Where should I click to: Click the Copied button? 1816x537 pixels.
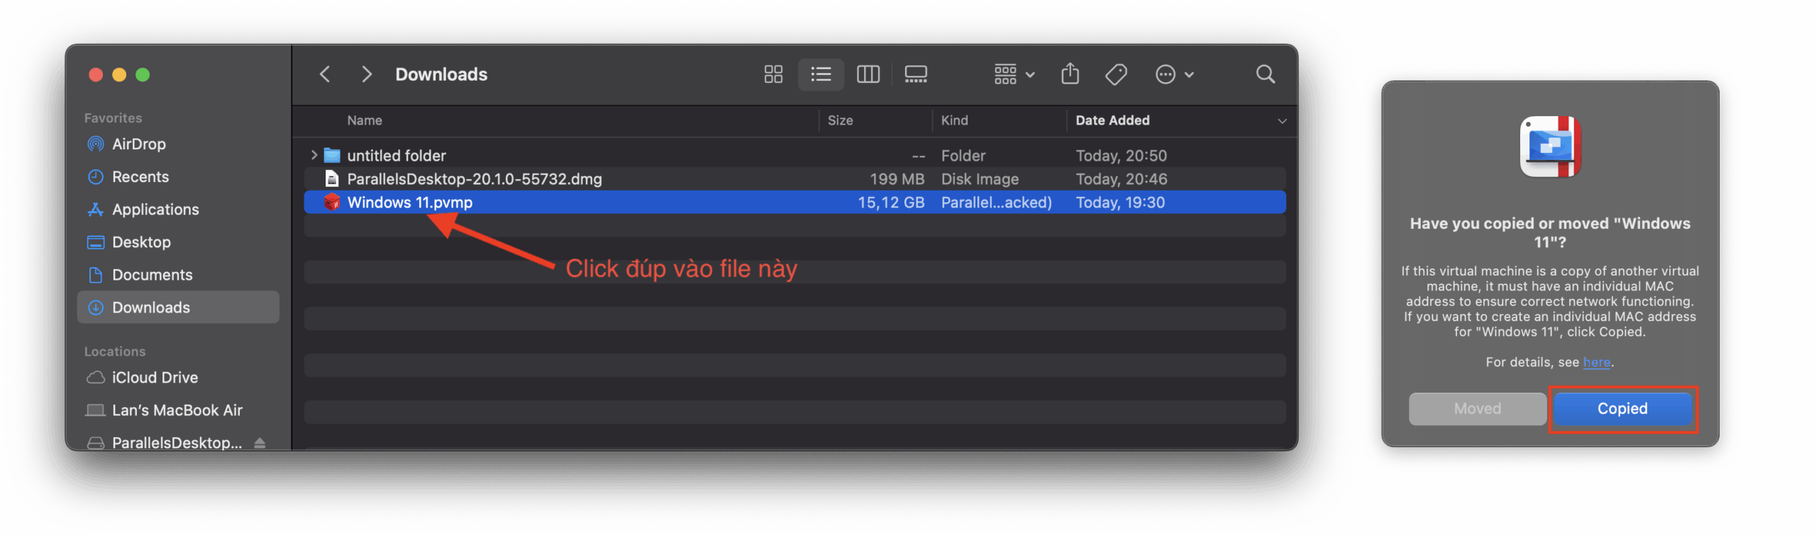pyautogui.click(x=1622, y=409)
